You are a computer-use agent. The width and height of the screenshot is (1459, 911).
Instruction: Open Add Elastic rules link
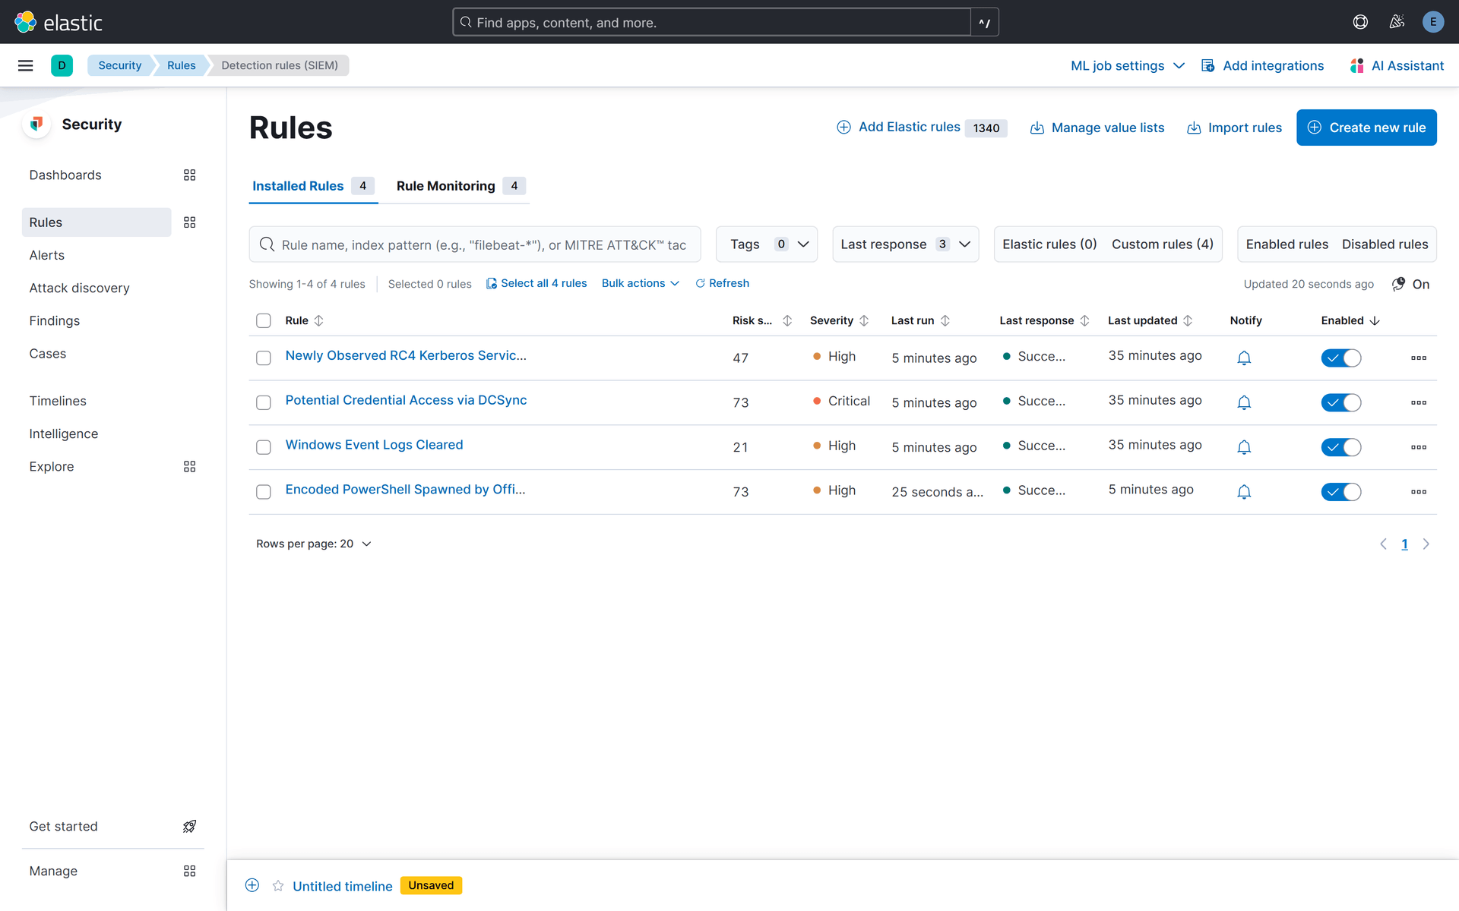921,128
